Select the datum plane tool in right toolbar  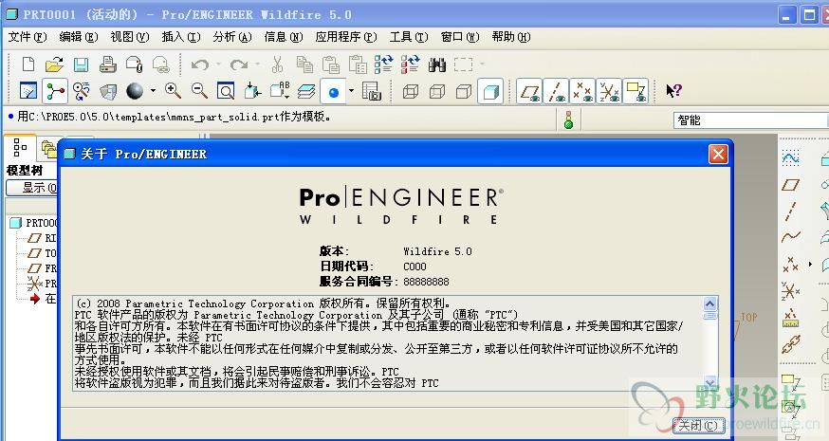pos(790,185)
